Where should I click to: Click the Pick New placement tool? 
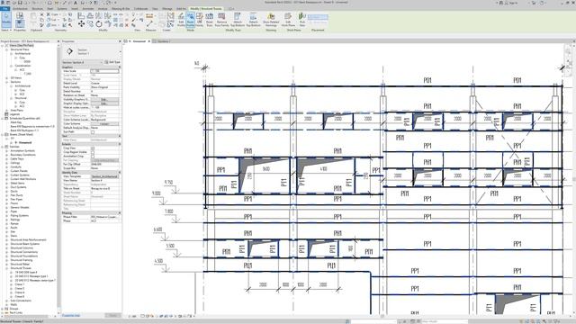point(302,20)
